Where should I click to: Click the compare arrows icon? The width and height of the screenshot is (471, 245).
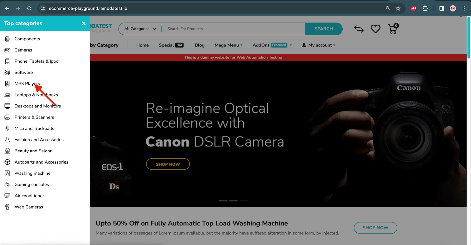tap(359, 29)
